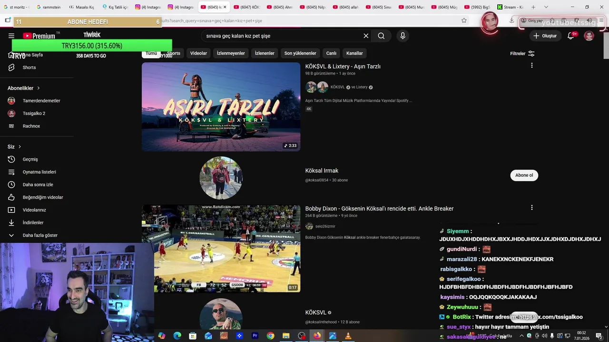Open the selo26izmir channel link
The image size is (609, 342).
click(325, 227)
